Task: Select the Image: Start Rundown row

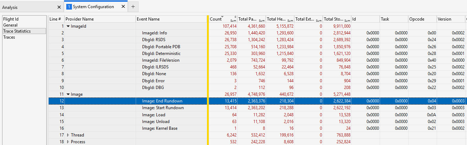Action: 257,108
